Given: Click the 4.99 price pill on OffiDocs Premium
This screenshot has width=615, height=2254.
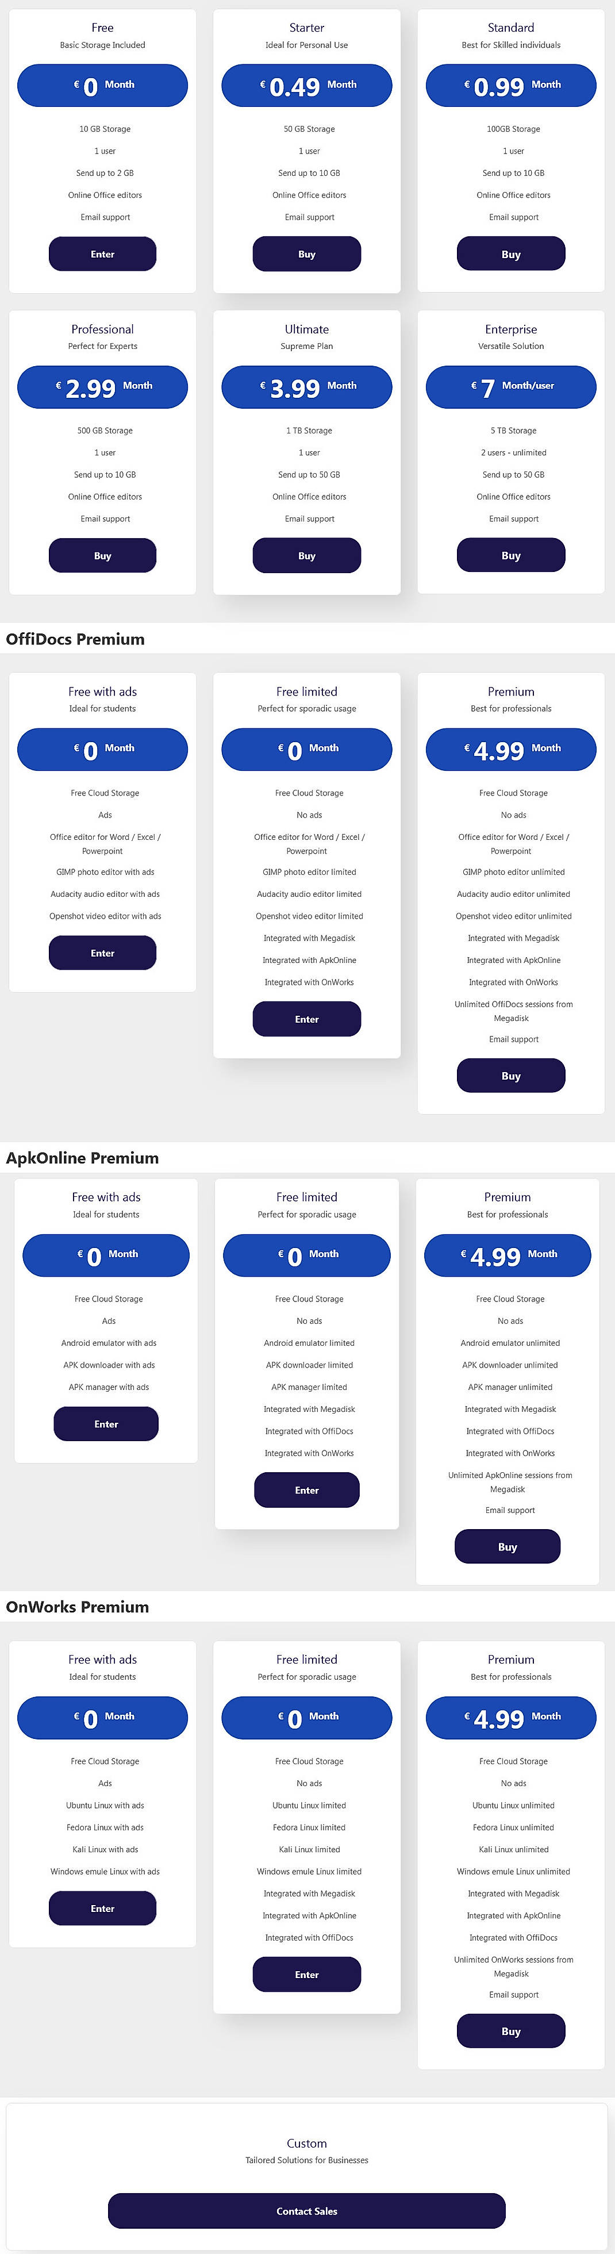Looking at the screenshot, I should pyautogui.click(x=511, y=749).
